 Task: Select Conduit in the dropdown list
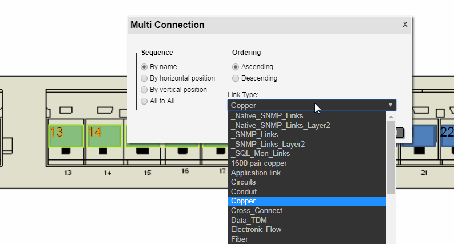tap(244, 192)
